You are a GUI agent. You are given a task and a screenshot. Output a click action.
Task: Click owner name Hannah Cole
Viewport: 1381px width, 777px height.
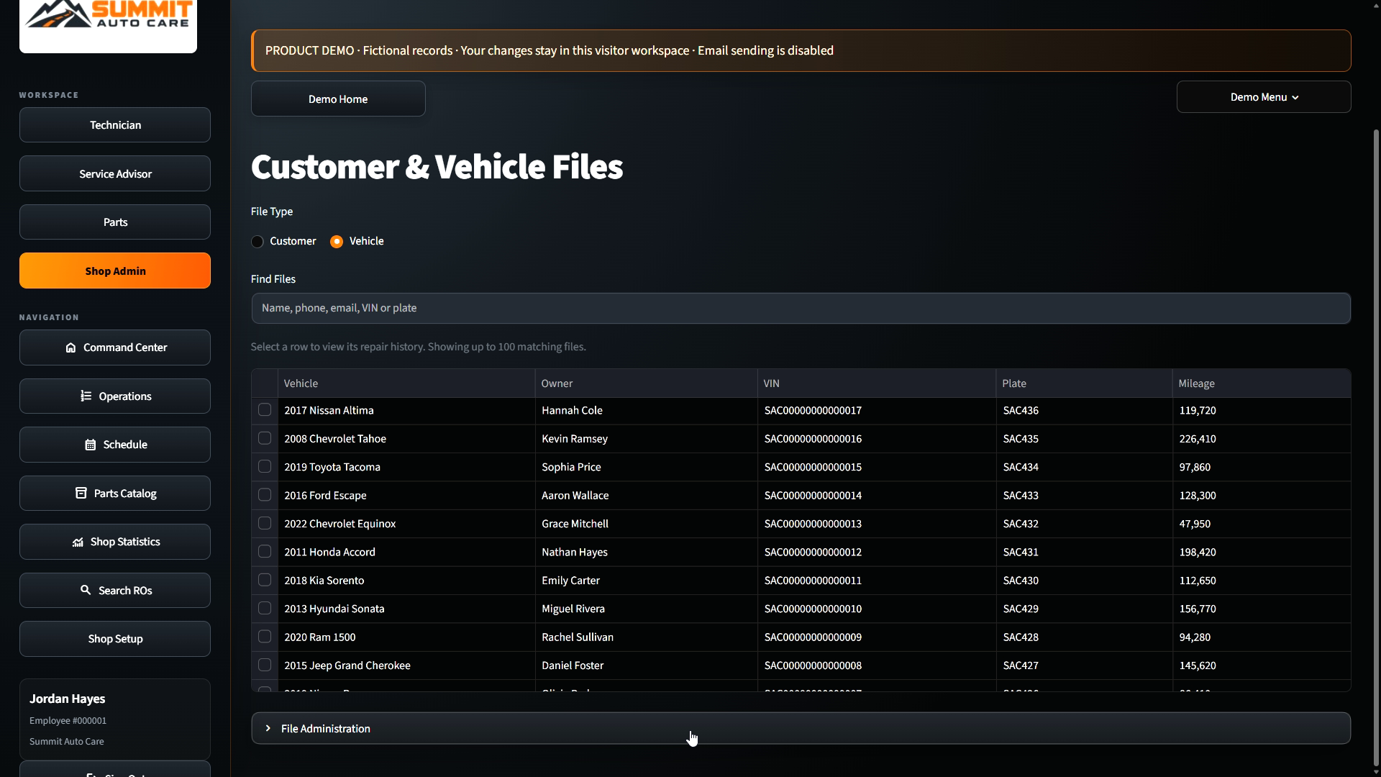(572, 411)
